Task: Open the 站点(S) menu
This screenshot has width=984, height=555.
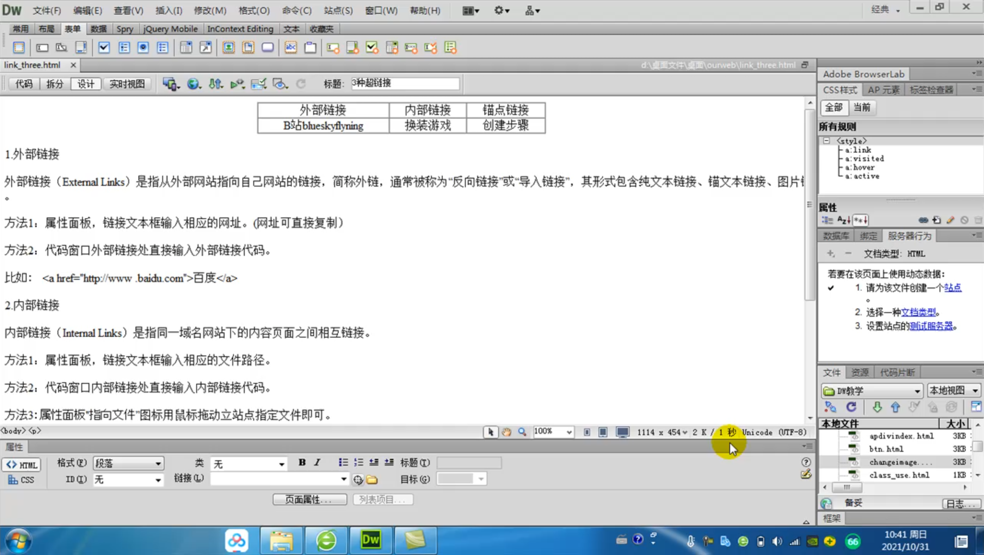Action: [338, 10]
